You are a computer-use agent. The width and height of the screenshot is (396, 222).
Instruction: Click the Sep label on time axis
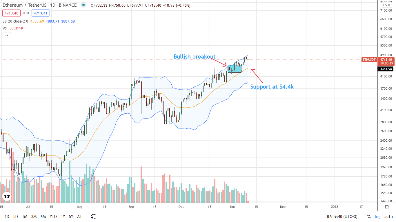(x=131, y=207)
